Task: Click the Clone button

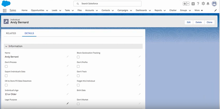Action: (x=210, y=22)
